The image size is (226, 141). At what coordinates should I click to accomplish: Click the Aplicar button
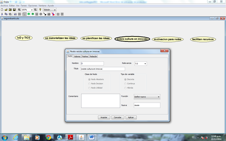pyautogui.click(x=131, y=117)
